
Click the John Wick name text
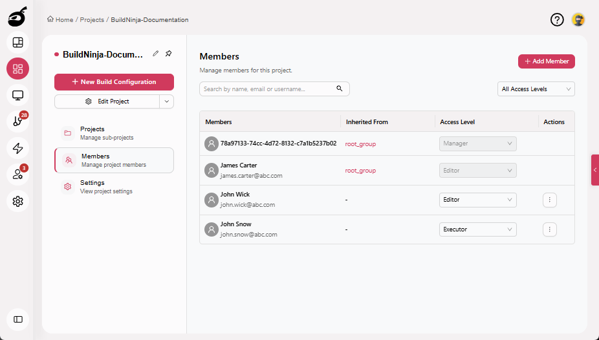click(x=235, y=194)
